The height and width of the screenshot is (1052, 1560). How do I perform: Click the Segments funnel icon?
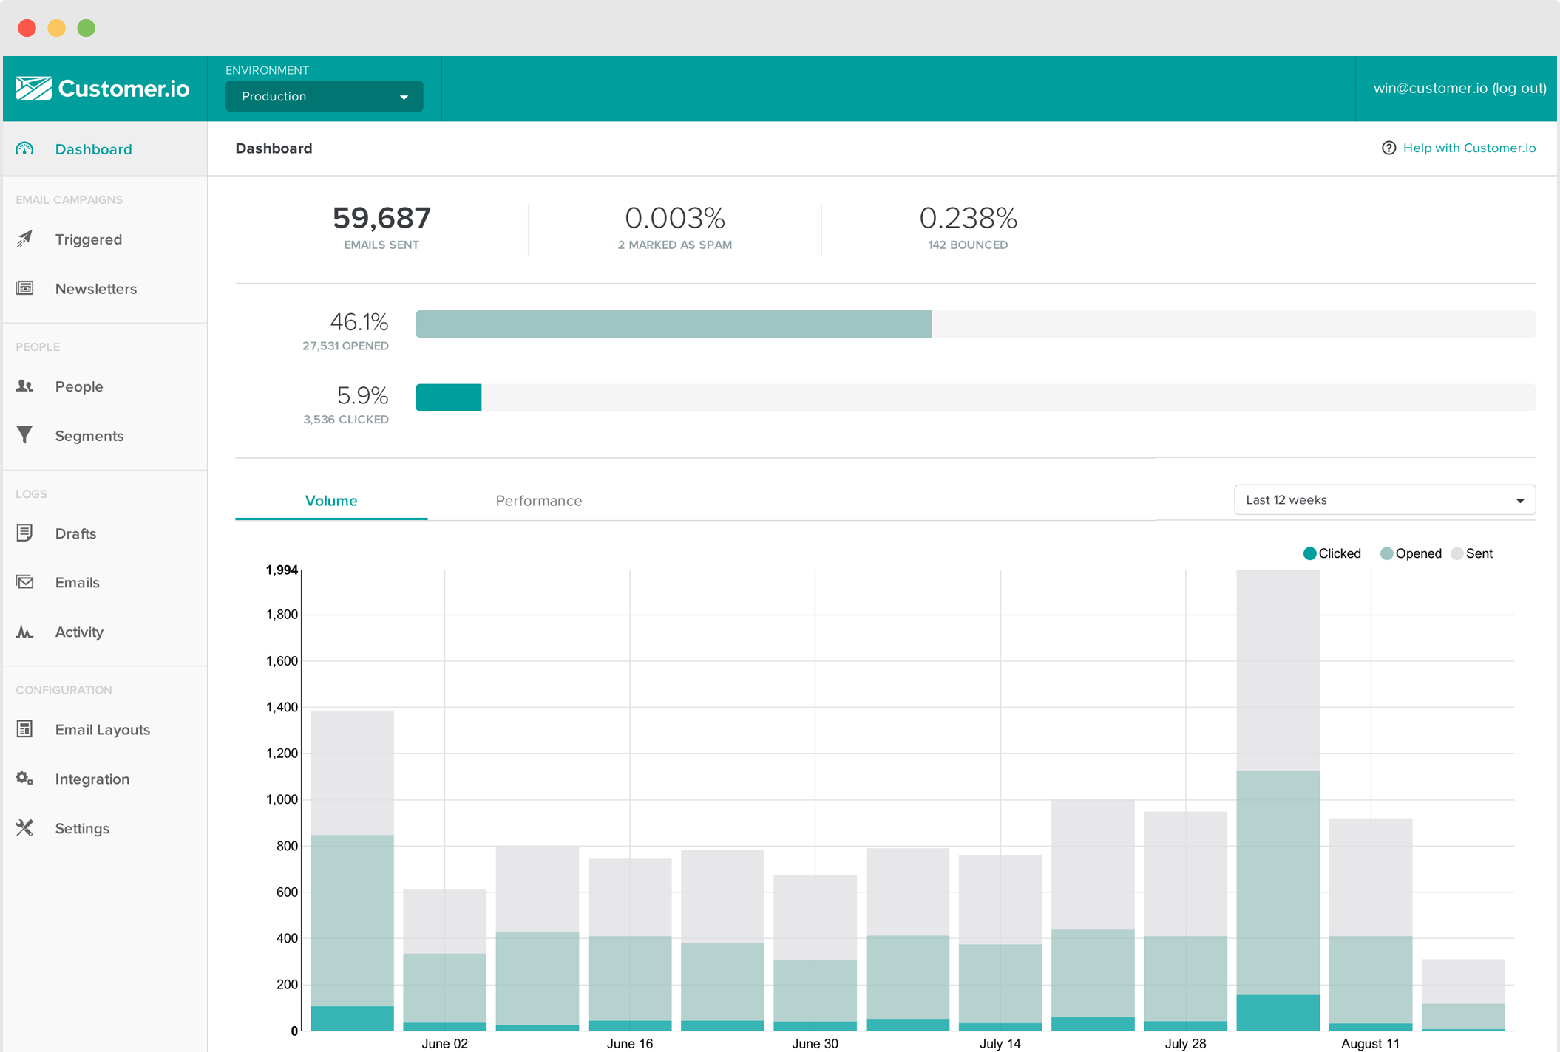click(25, 435)
